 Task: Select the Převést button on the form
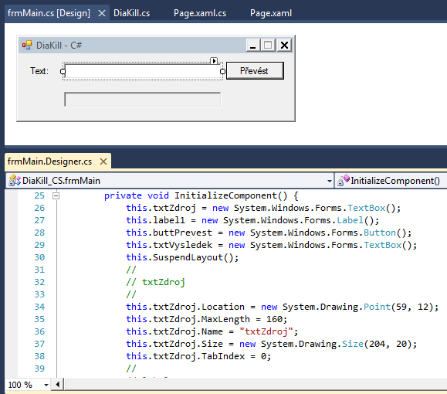tap(255, 71)
